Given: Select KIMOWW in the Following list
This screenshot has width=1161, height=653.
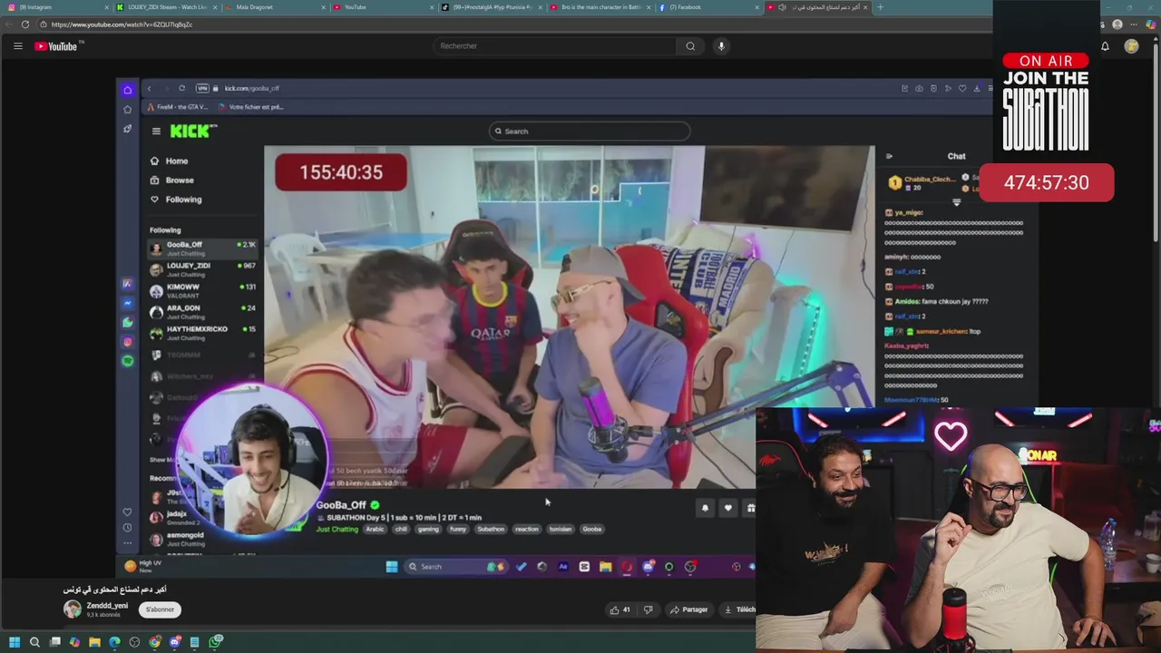Looking at the screenshot, I should (x=203, y=290).
